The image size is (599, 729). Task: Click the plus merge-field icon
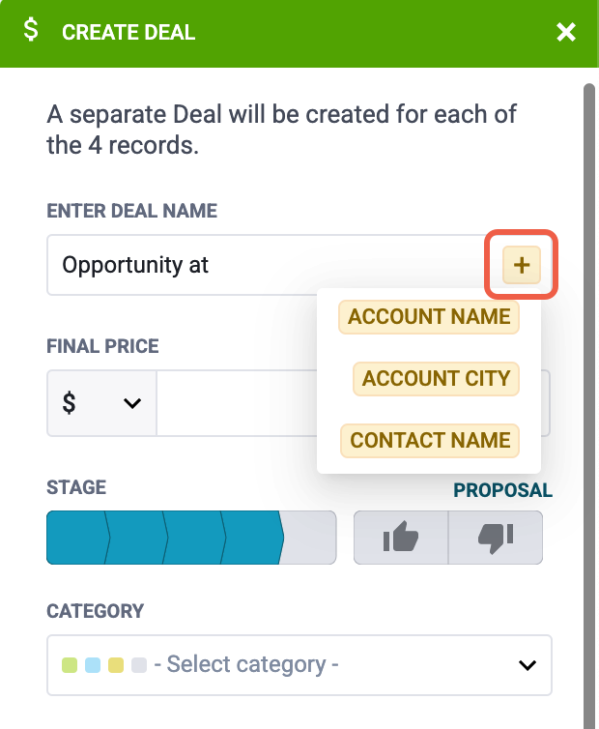522,265
